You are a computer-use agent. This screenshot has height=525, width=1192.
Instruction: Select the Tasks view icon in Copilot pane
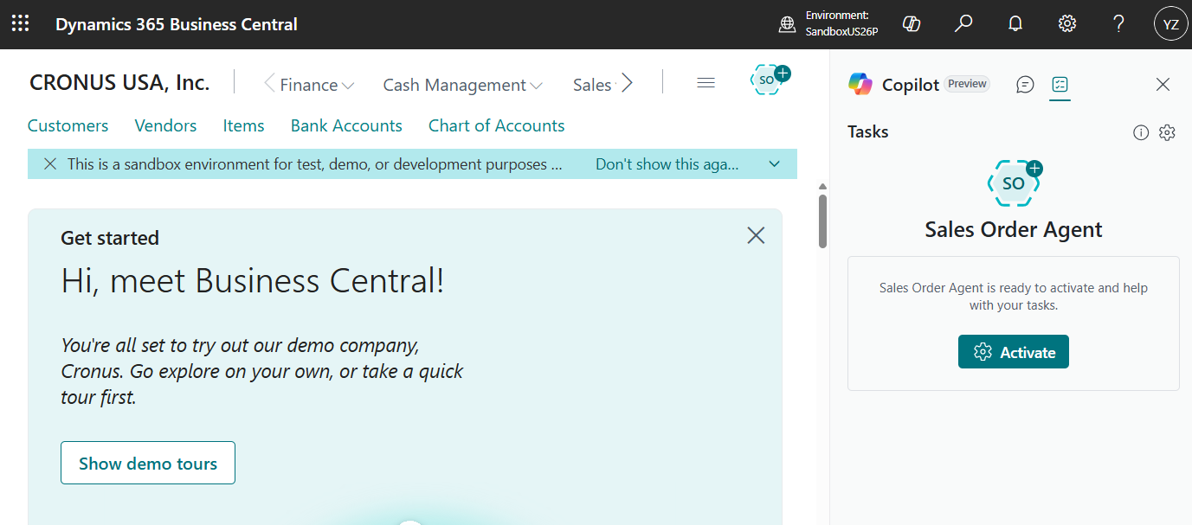(1060, 85)
